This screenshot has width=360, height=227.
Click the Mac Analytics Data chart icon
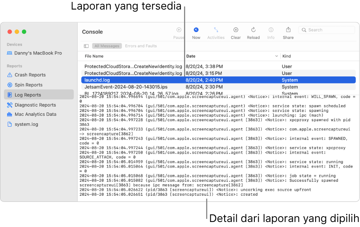[x=10, y=114]
